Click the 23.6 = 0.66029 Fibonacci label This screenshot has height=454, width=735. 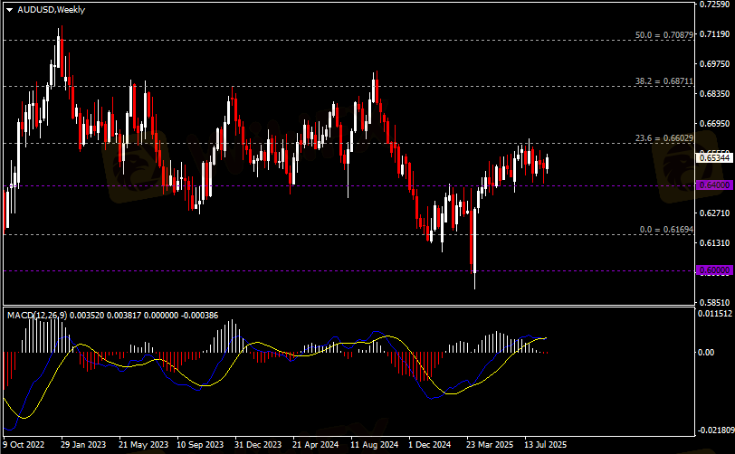click(663, 138)
